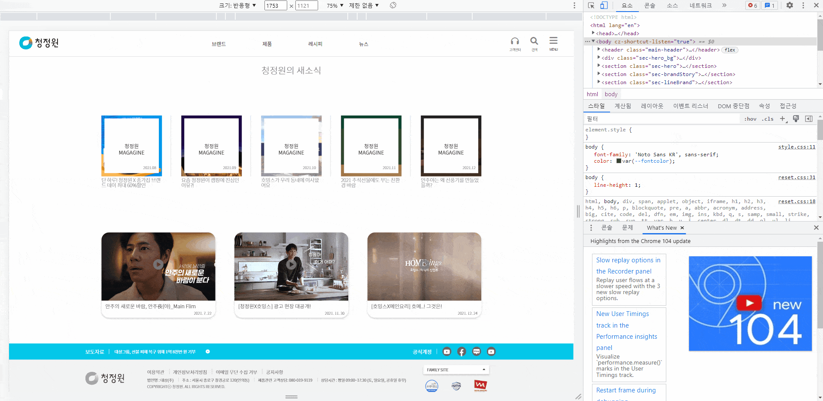This screenshot has width=823, height=401.
Task: Click the error count badge showing 6
Action: tap(752, 5)
